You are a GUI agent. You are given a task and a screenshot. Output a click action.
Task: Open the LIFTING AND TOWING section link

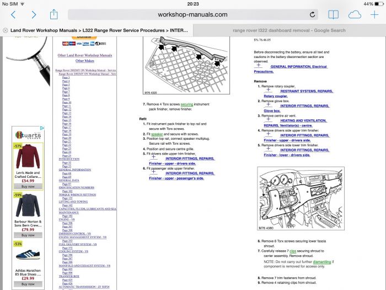point(73,202)
